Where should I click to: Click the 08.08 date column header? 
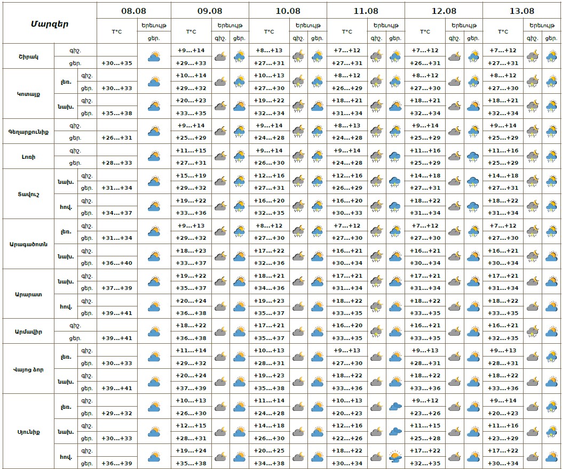133,11
